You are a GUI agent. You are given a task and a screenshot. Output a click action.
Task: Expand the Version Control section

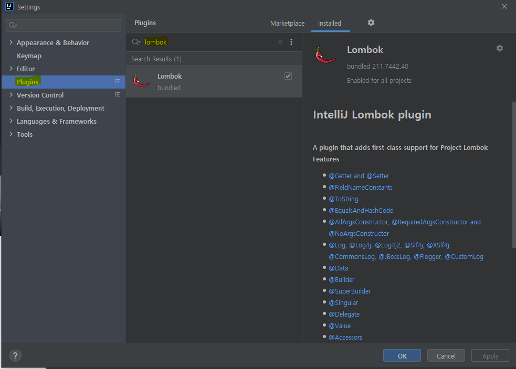[11, 95]
